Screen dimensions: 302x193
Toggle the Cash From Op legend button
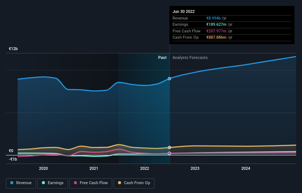click(x=134, y=183)
